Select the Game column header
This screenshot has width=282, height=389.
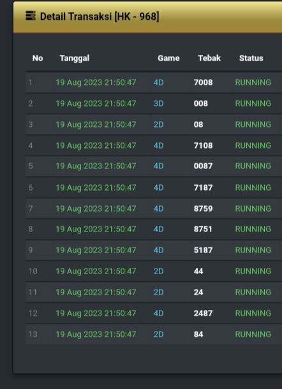pyautogui.click(x=168, y=58)
